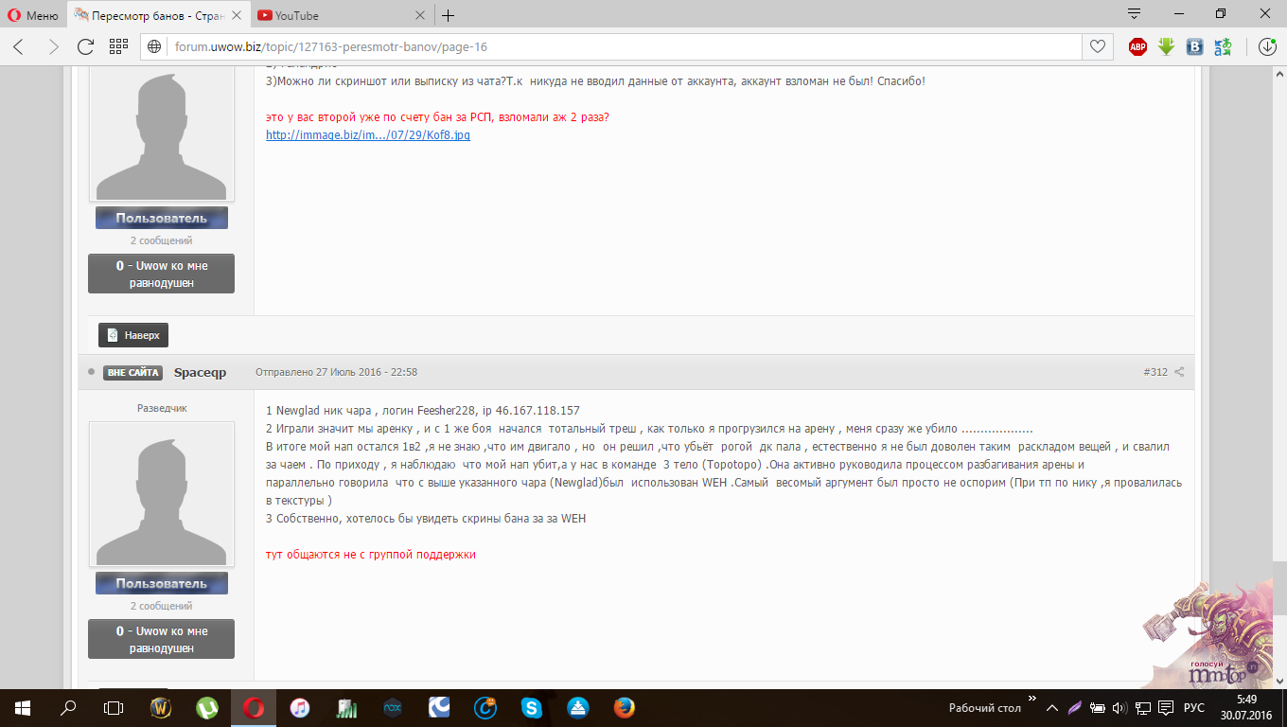1287x727 pixels.
Task: Open the translator extension icon
Action: [x=1223, y=46]
